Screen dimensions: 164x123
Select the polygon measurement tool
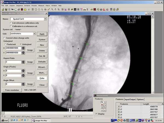[102, 107]
